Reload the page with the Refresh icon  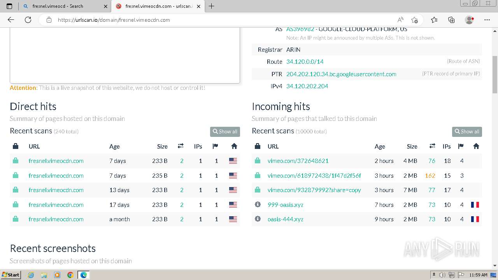[28, 20]
